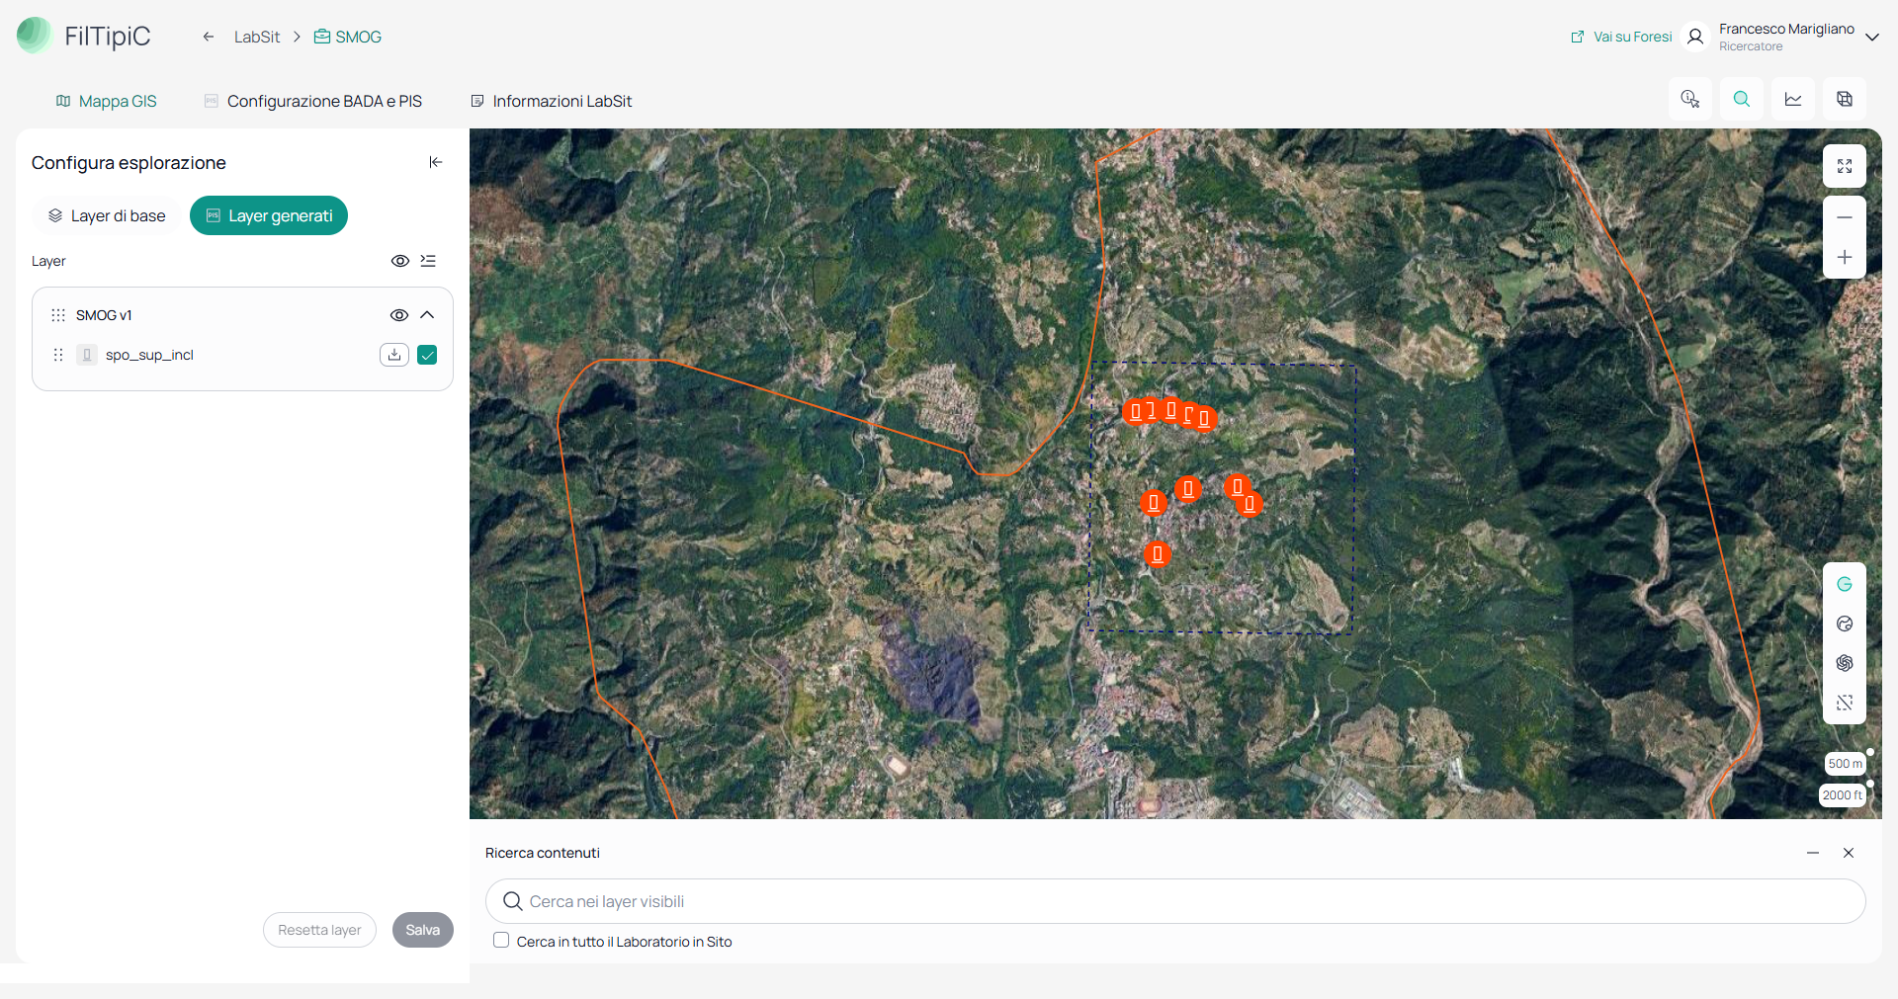Collapse the SMOG v1 group
1898x999 pixels.
(427, 315)
